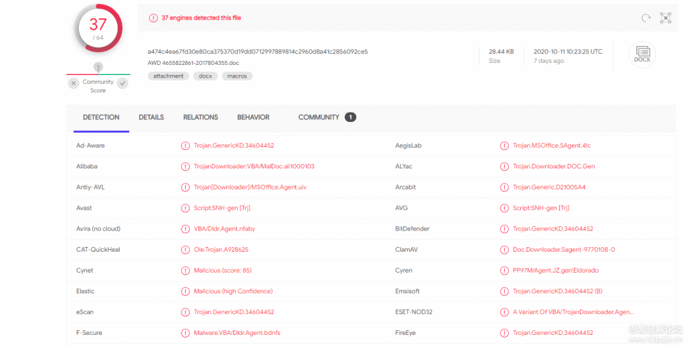The width and height of the screenshot is (687, 347).
Task: Click ClamAV's Doc.Downloader.Sagent result
Action: tap(564, 250)
